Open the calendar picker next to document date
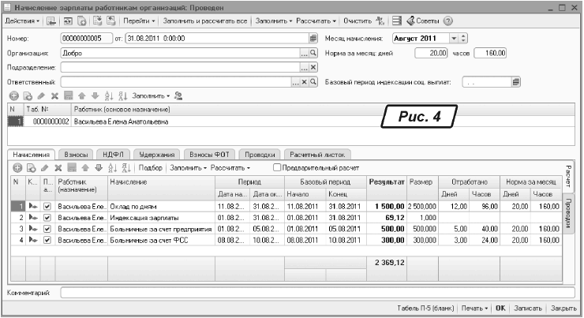The height and width of the screenshot is (318, 584). click(x=313, y=38)
